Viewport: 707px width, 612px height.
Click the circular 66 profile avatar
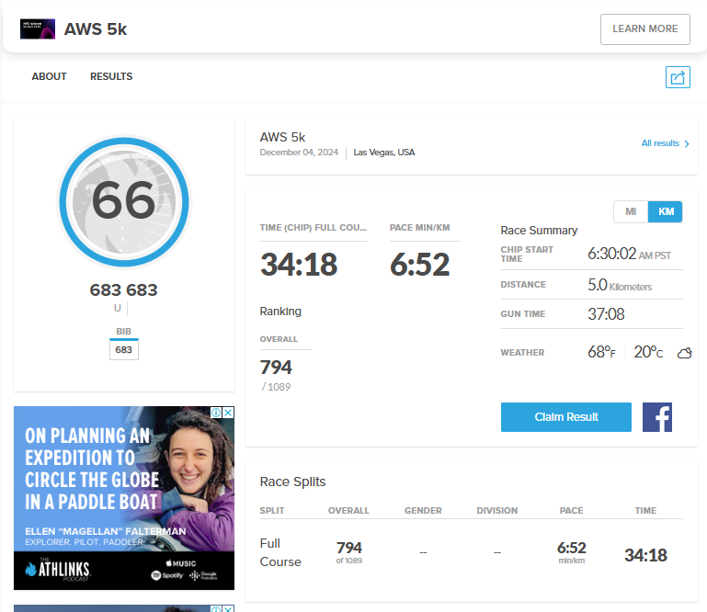click(x=124, y=202)
